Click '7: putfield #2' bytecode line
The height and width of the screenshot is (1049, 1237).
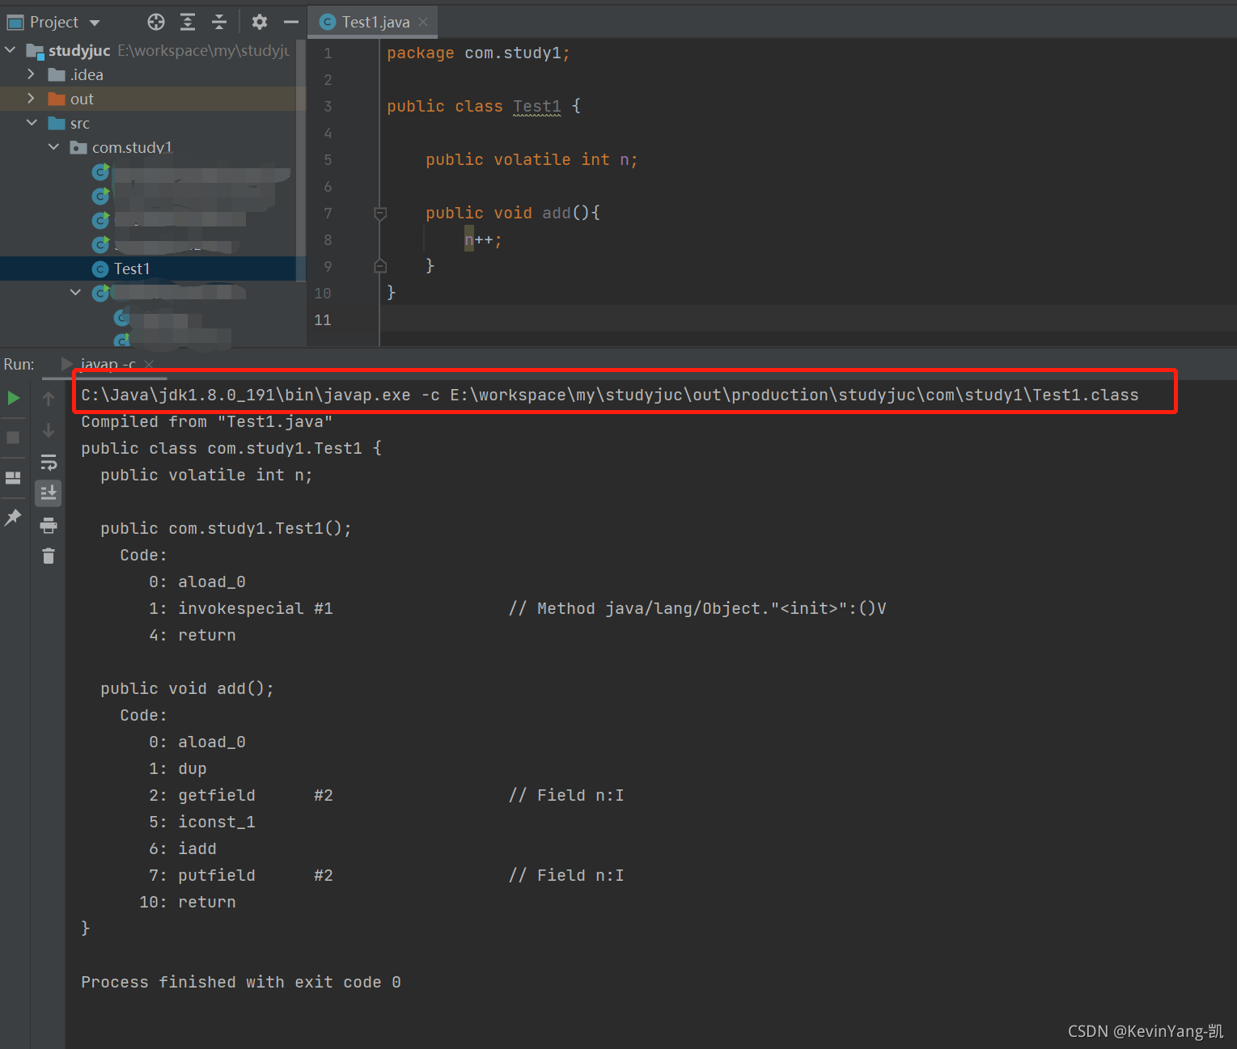[386, 875]
